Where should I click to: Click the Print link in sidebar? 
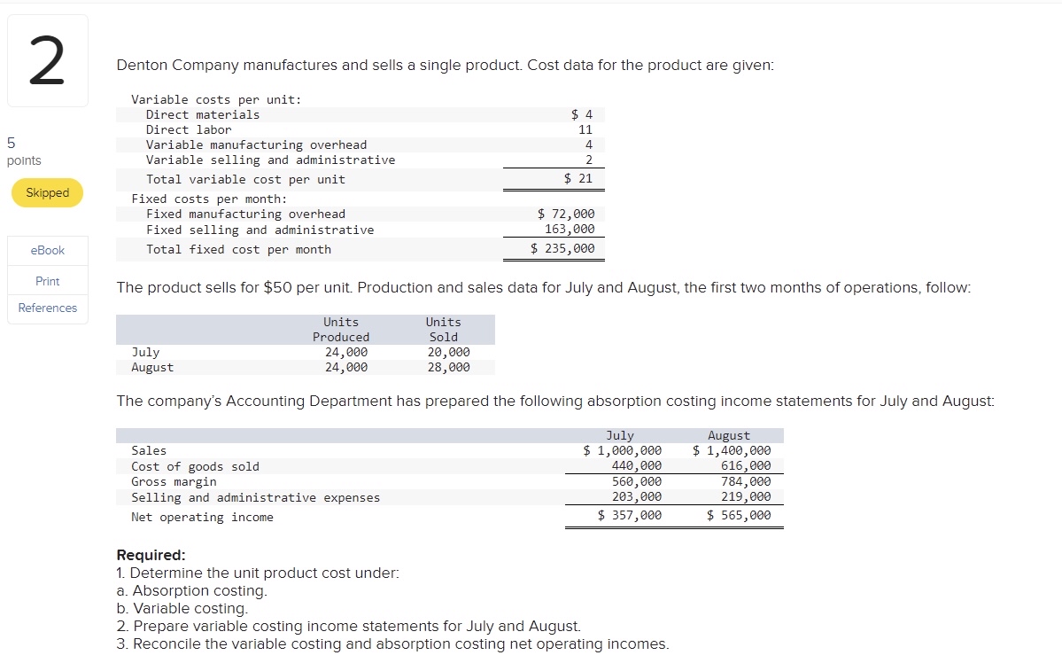click(x=48, y=281)
